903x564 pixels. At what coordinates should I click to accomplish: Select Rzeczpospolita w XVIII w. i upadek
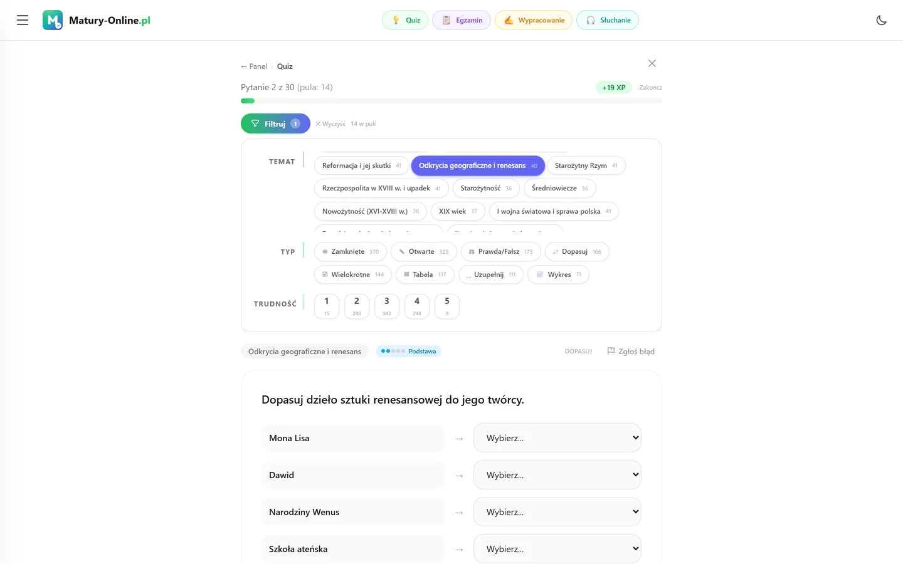381,188
